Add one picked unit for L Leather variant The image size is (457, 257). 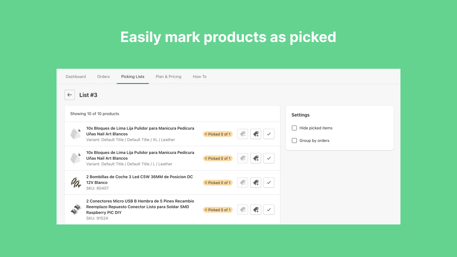(x=256, y=158)
